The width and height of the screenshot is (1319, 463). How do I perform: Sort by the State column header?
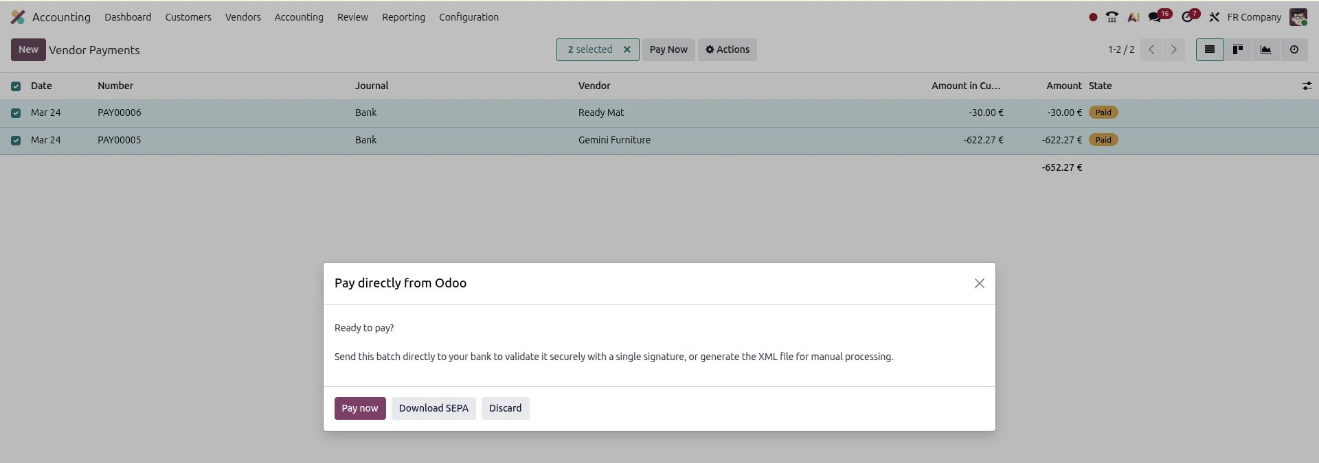(x=1100, y=86)
